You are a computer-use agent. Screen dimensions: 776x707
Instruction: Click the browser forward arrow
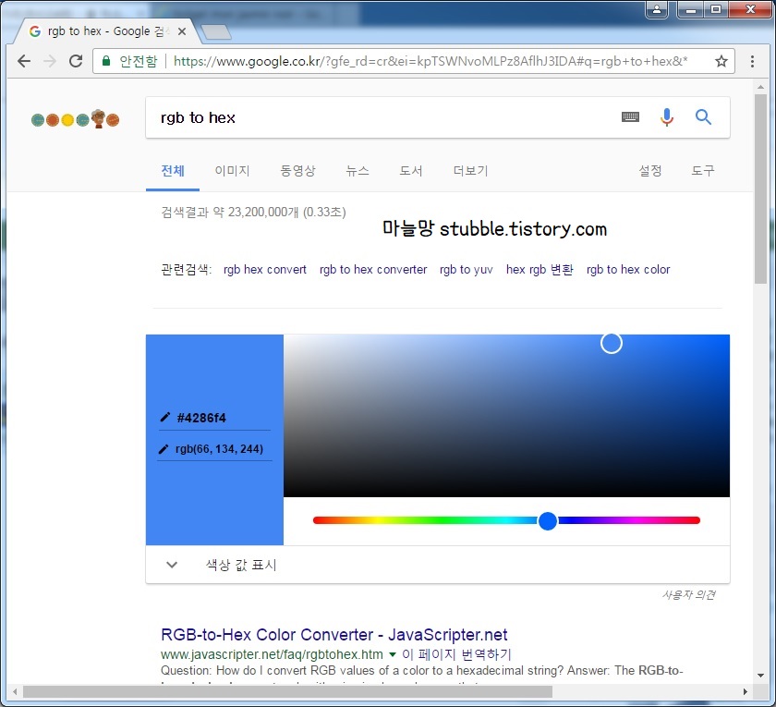50,61
